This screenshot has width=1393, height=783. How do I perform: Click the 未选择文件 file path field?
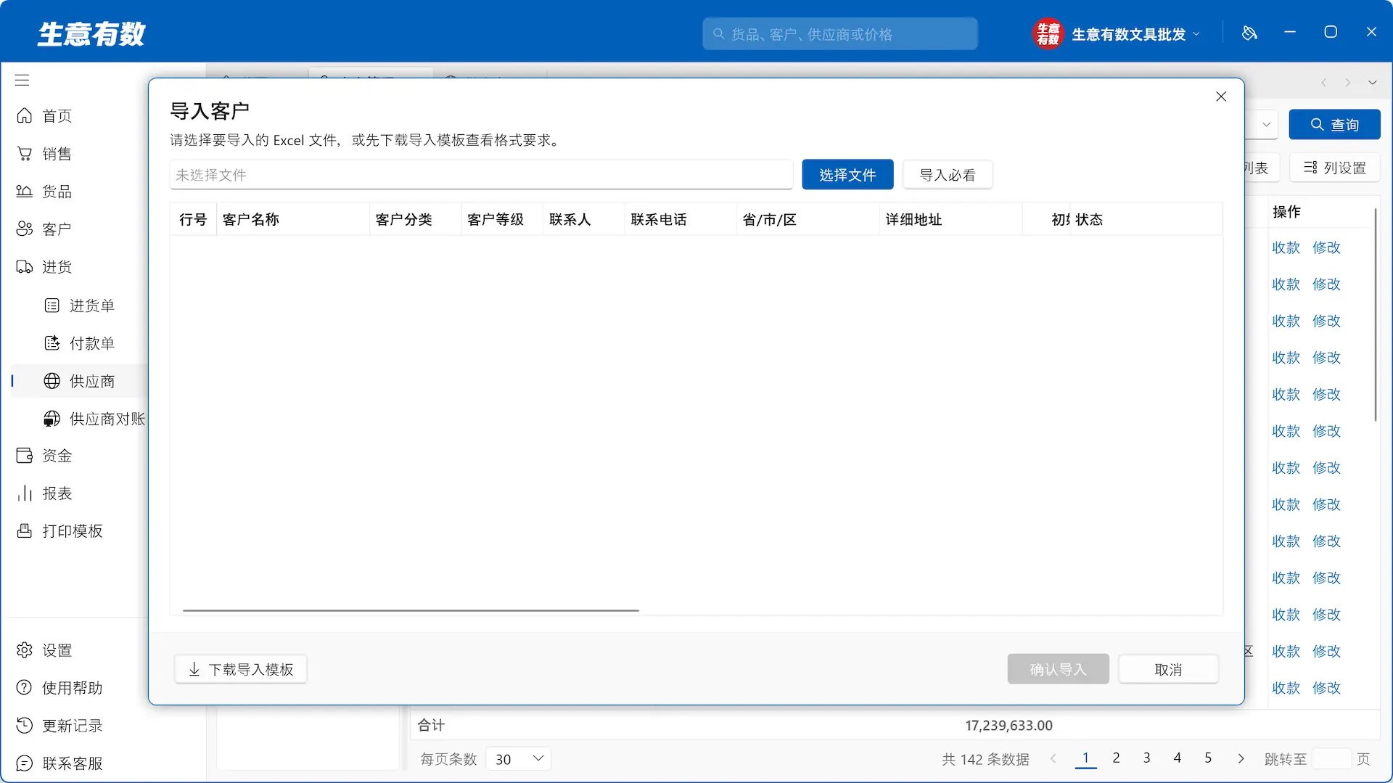pyautogui.click(x=481, y=175)
